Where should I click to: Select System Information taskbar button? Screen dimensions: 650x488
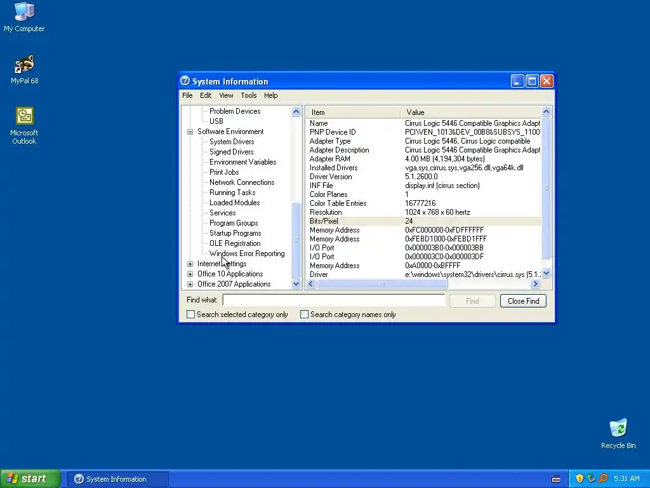117,479
